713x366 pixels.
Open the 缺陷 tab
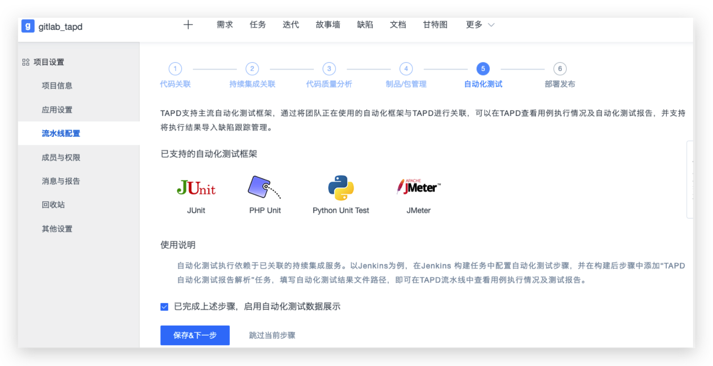(365, 25)
